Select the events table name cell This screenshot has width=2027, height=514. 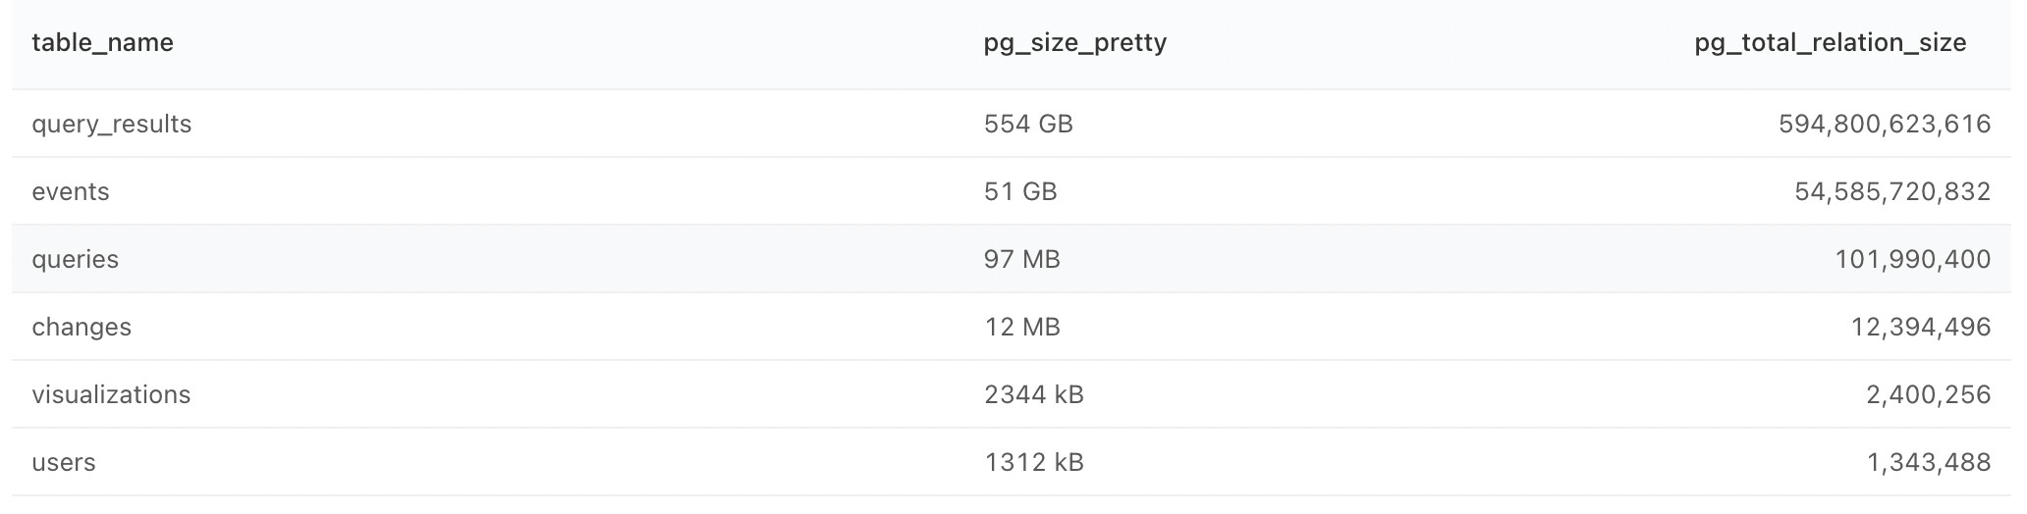(71, 191)
